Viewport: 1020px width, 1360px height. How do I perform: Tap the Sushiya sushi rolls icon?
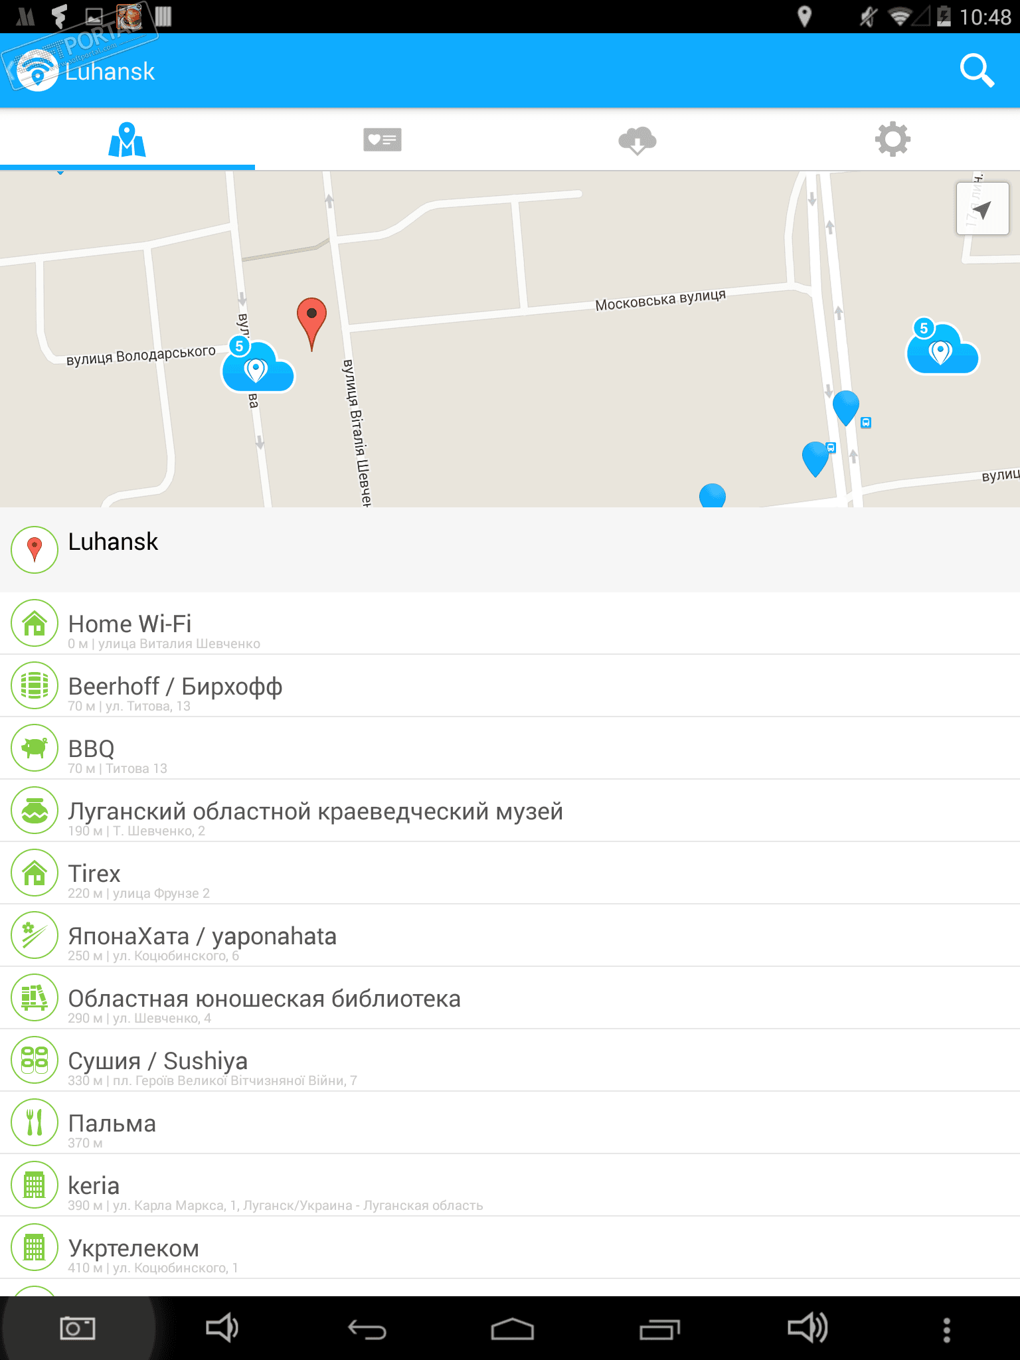pyautogui.click(x=35, y=1060)
